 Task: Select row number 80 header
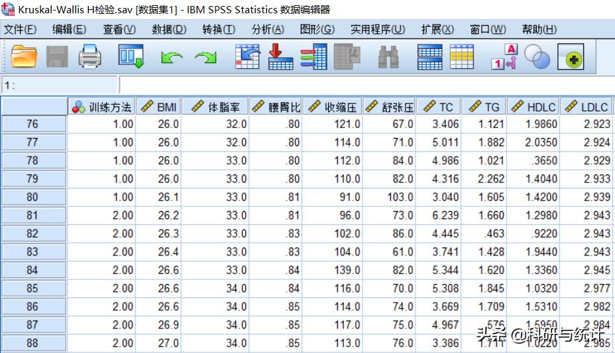point(33,197)
